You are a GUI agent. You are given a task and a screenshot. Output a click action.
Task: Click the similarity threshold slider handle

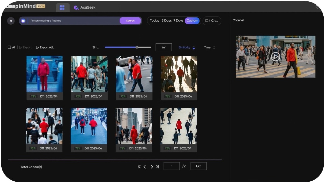pyautogui.click(x=137, y=47)
